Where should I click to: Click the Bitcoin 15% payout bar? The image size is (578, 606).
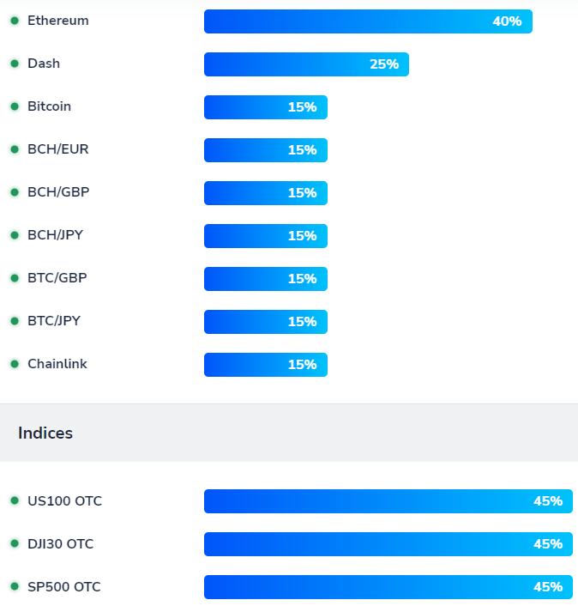pyautogui.click(x=265, y=107)
